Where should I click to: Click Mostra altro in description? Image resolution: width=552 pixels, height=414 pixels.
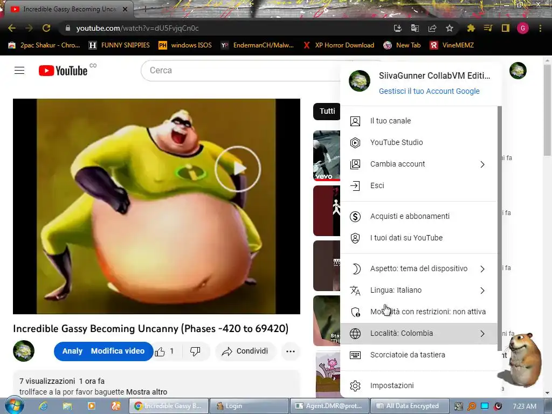tap(147, 392)
